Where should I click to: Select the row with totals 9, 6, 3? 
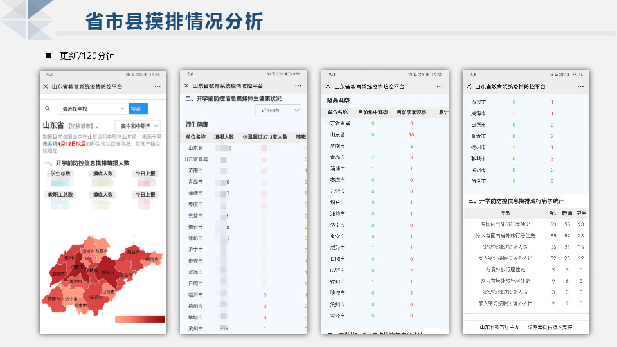526,281
